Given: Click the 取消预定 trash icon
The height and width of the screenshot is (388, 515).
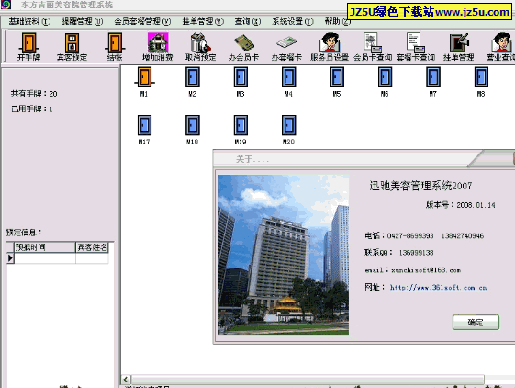Looking at the screenshot, I should point(200,47).
